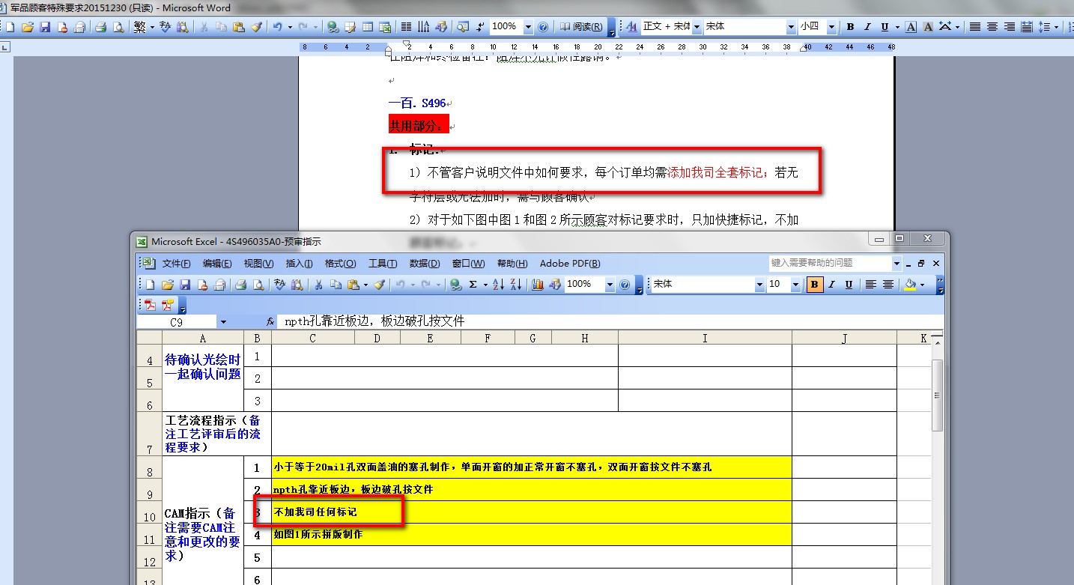Click the Insert Table icon in Word toolbar
This screenshot has height=585, width=1074.
[368, 27]
